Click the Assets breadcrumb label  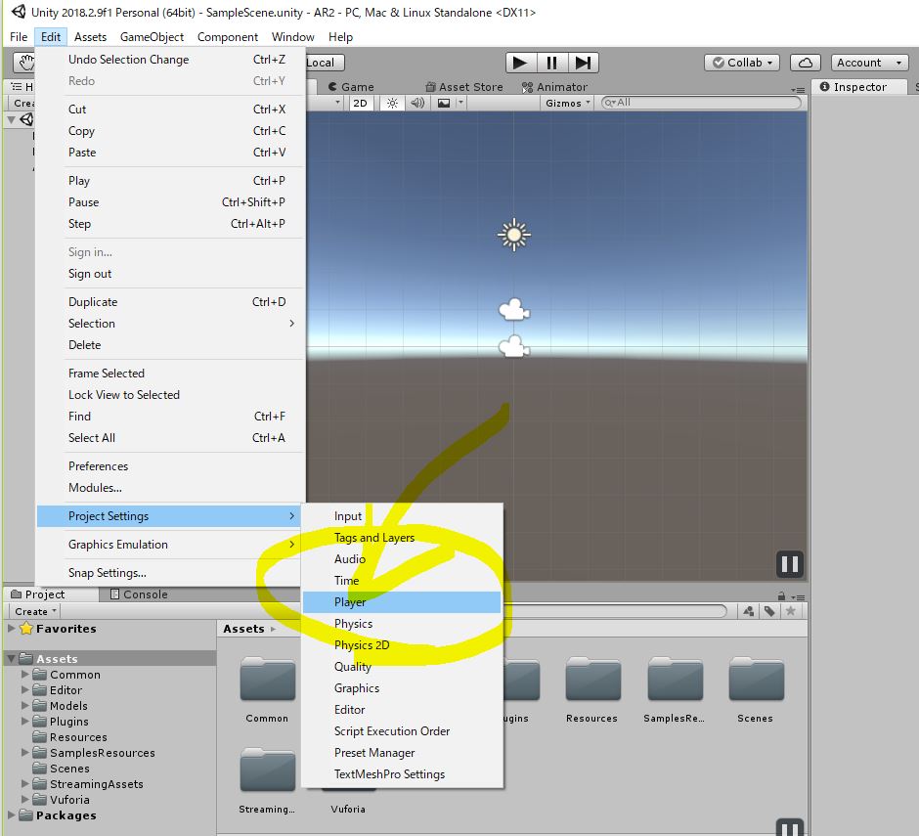[x=243, y=629]
